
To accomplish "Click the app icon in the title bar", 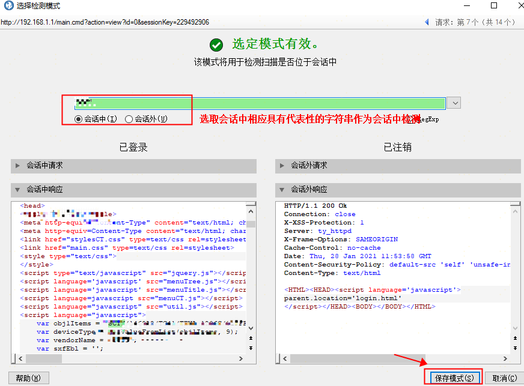I will point(8,5).
